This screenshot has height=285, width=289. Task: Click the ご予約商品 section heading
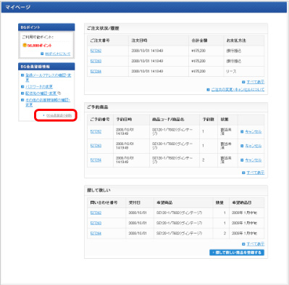(98, 107)
